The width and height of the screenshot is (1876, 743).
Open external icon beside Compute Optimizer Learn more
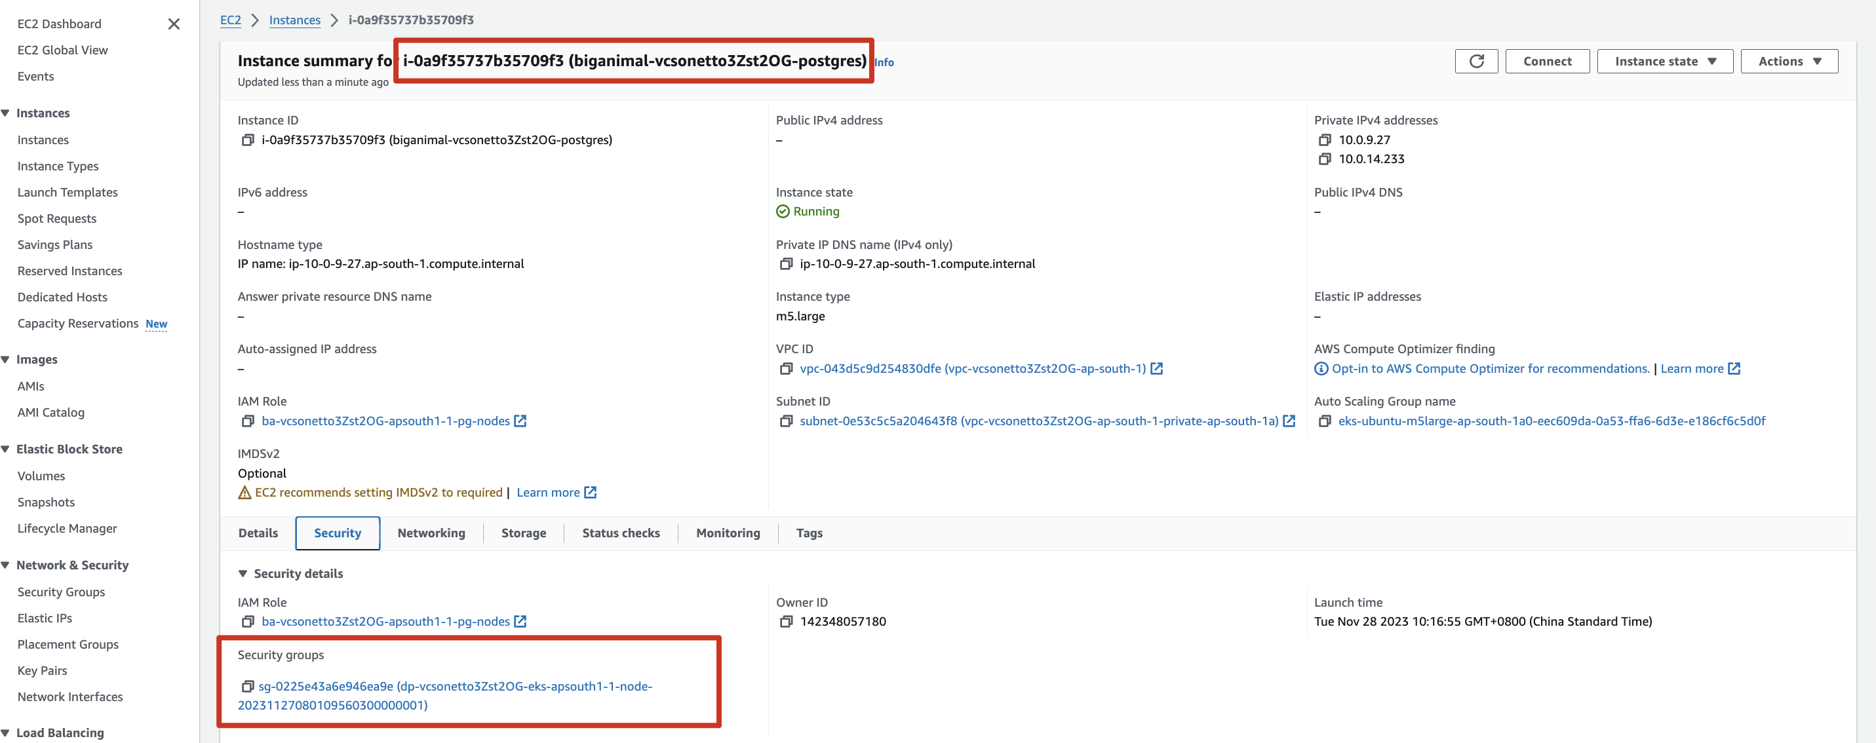pos(1734,368)
